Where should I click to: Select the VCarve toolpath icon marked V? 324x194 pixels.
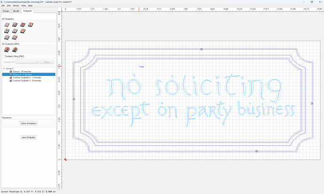tap(31, 25)
